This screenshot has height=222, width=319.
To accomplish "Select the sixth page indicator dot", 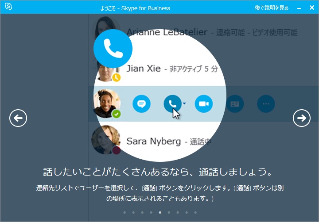I will point(169,212).
